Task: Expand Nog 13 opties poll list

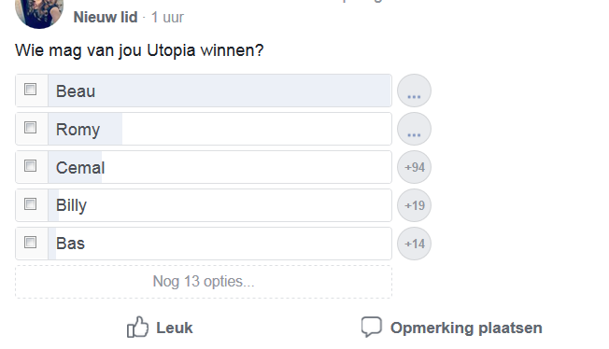Action: coord(204,282)
